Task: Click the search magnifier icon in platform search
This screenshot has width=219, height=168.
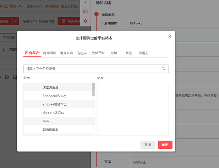Action: 164,68
